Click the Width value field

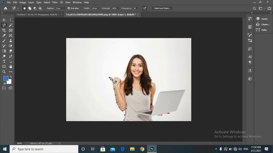coord(95,8)
